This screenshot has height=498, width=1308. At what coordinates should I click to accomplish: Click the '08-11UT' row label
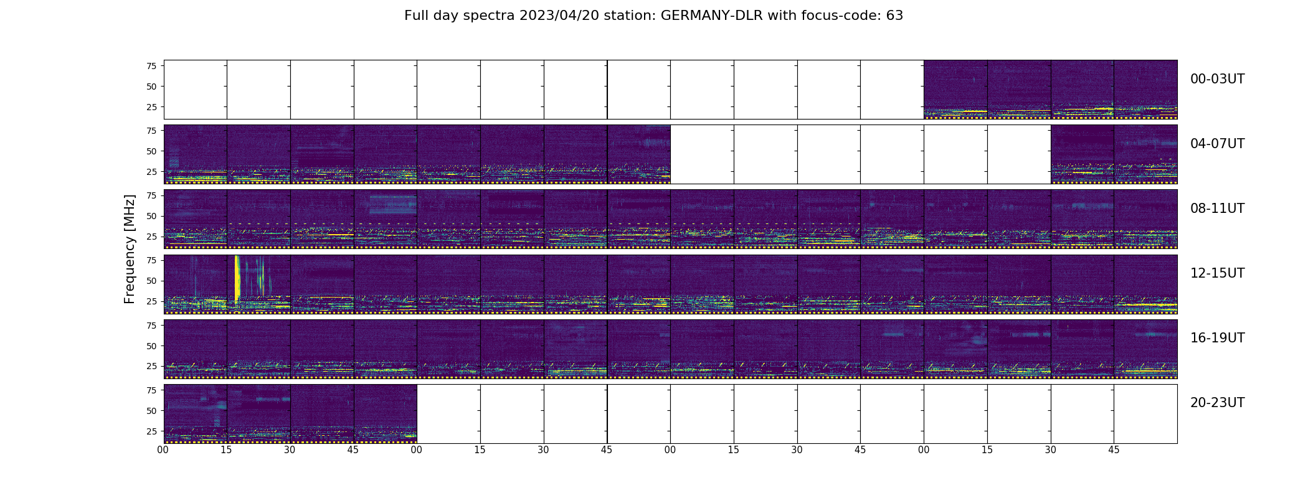[x=1217, y=209]
